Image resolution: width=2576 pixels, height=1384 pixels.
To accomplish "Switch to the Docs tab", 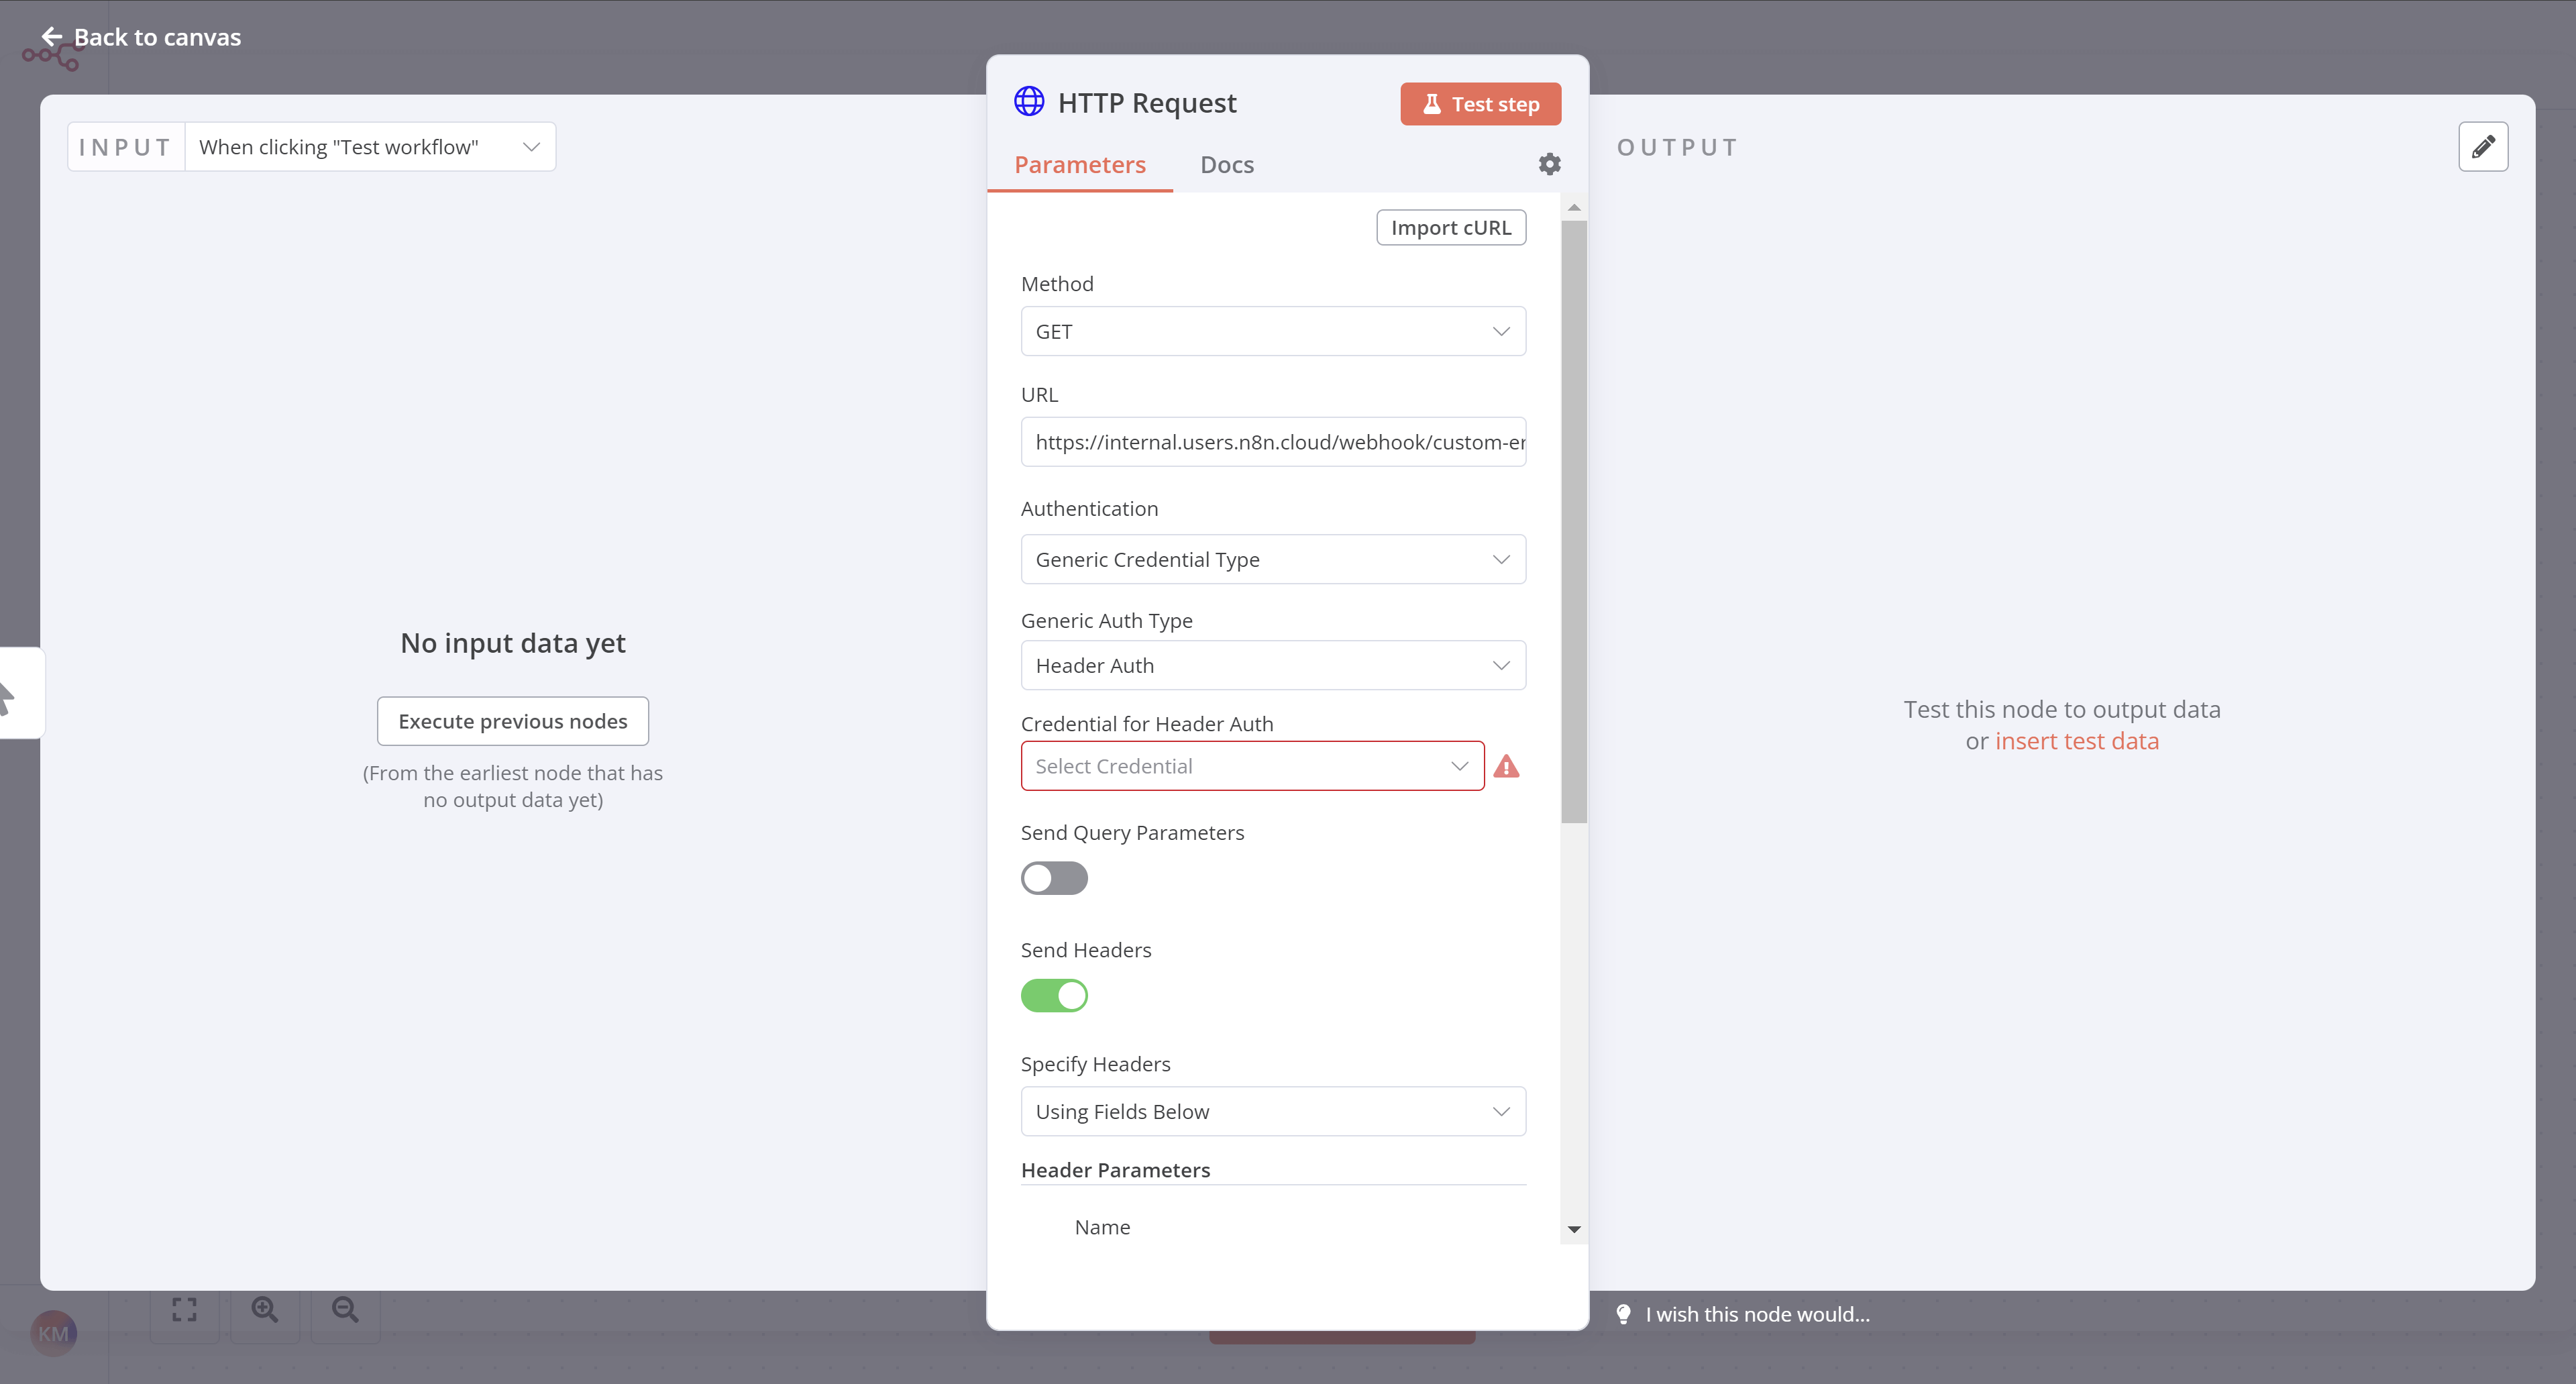I will click(1226, 164).
